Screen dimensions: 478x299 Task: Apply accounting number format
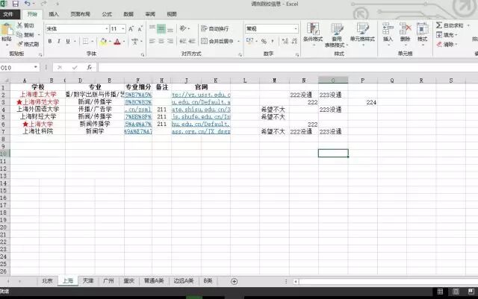[249, 40]
